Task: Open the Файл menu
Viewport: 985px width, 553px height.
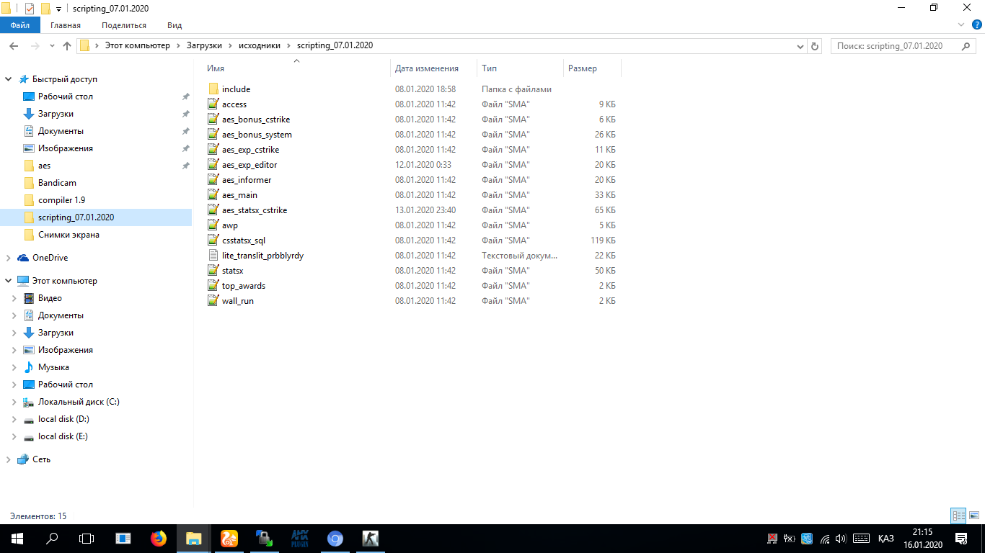Action: 20,25
